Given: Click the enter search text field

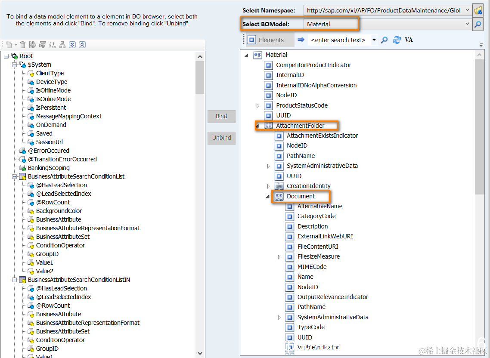Looking at the screenshot, I should 339,40.
